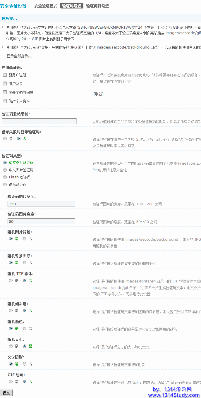Viewport: 201px width, 398px height.
Task: Check the 用户登录 captcha checkbox
Action: pyautogui.click(x=5, y=84)
